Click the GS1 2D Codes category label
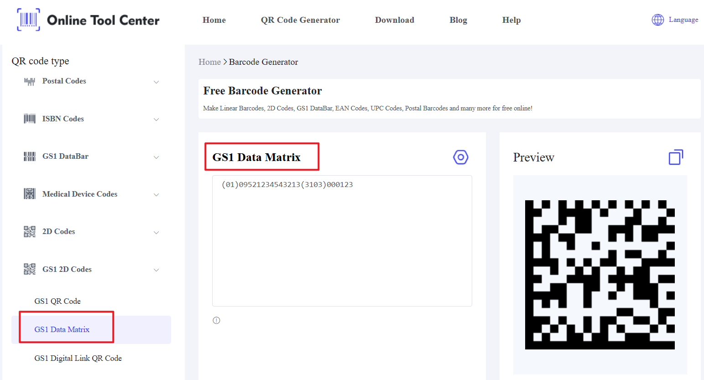The height and width of the screenshot is (380, 704). coord(67,269)
